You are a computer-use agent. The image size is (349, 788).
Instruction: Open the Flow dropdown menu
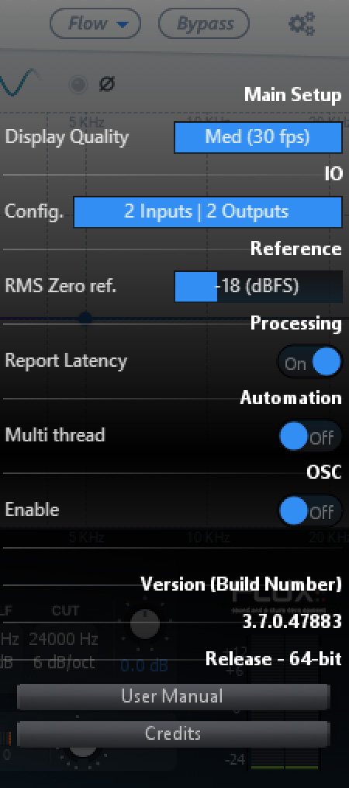pos(95,23)
